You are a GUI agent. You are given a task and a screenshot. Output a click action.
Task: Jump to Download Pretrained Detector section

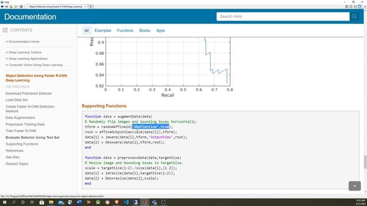point(29,93)
